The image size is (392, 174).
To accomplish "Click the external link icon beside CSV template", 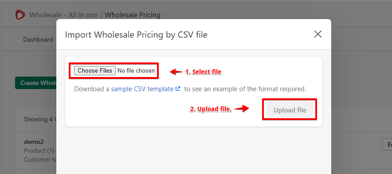I will pos(178,89).
